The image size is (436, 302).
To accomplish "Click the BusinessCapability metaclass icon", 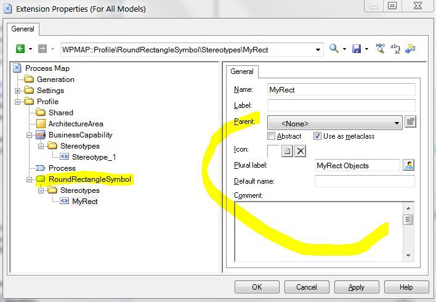I will tap(41, 135).
